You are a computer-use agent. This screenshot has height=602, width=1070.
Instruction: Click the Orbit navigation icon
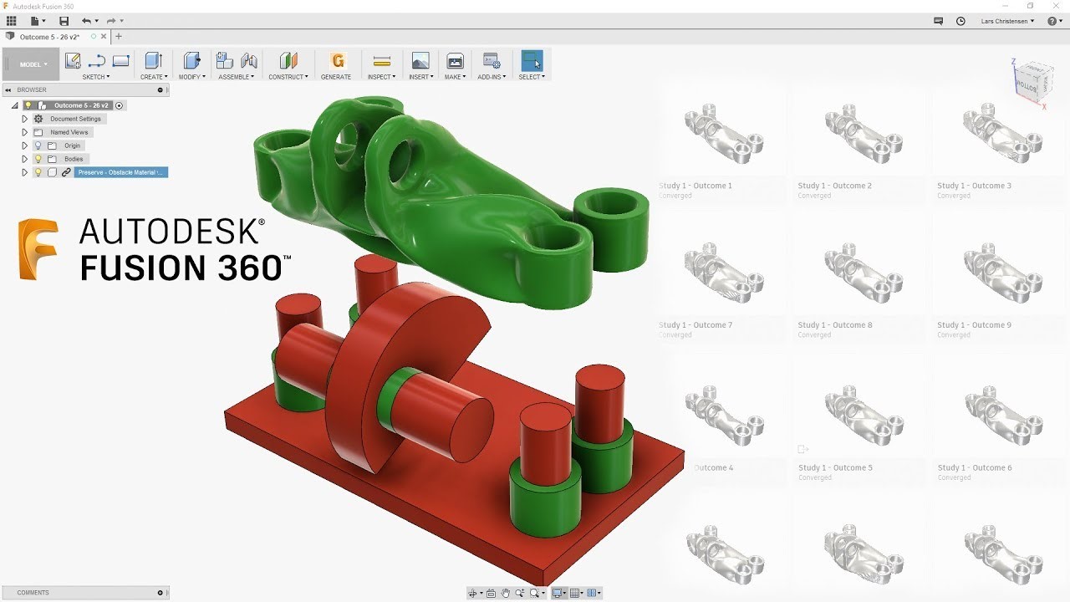point(474,593)
